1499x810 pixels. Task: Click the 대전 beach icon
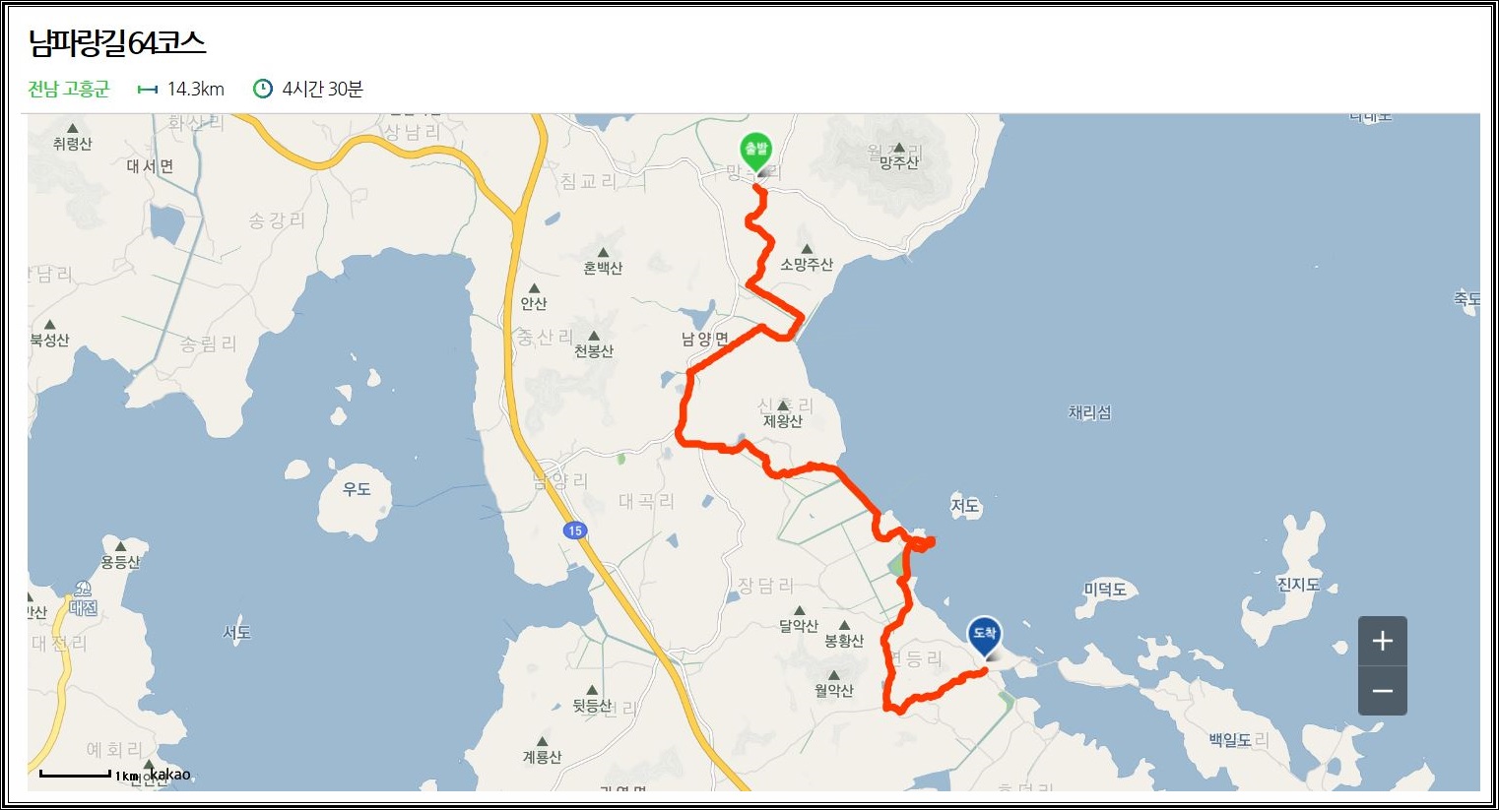83,590
